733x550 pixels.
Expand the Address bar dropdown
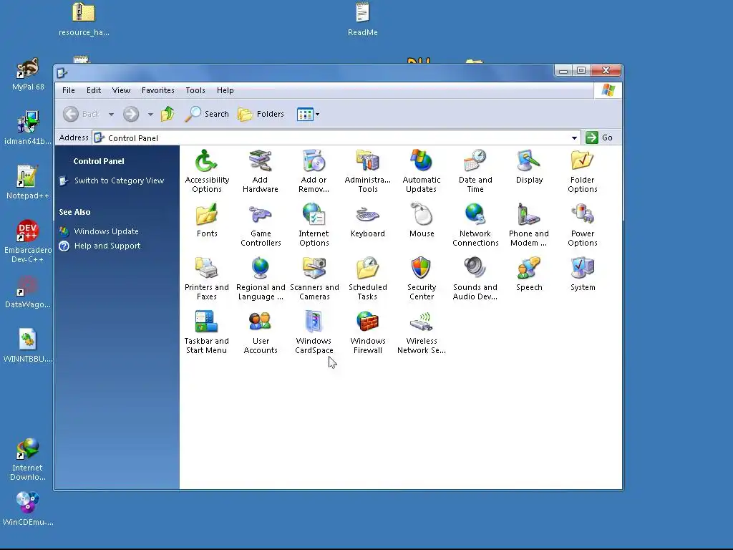coord(574,138)
